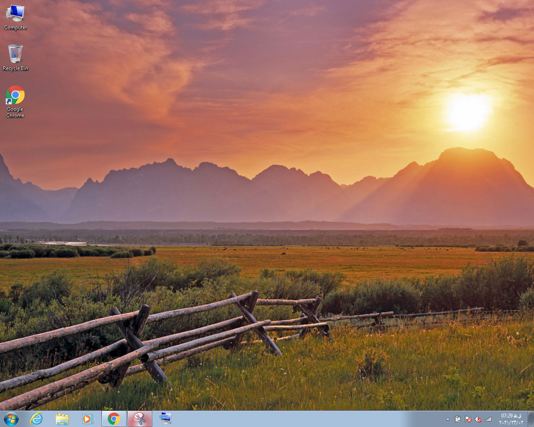Switch to Snipping Tool taskbar button
The width and height of the screenshot is (534, 427).
[x=140, y=419]
